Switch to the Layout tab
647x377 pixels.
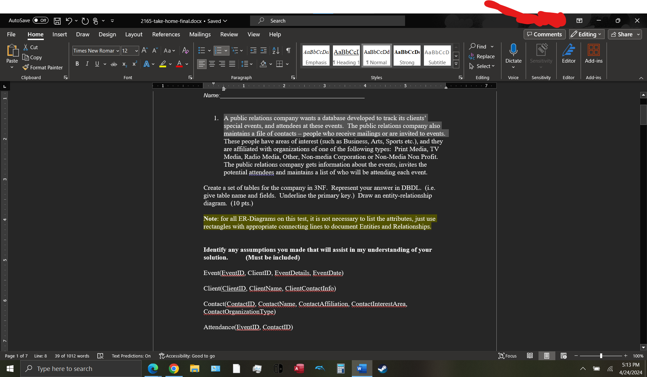[x=134, y=34]
